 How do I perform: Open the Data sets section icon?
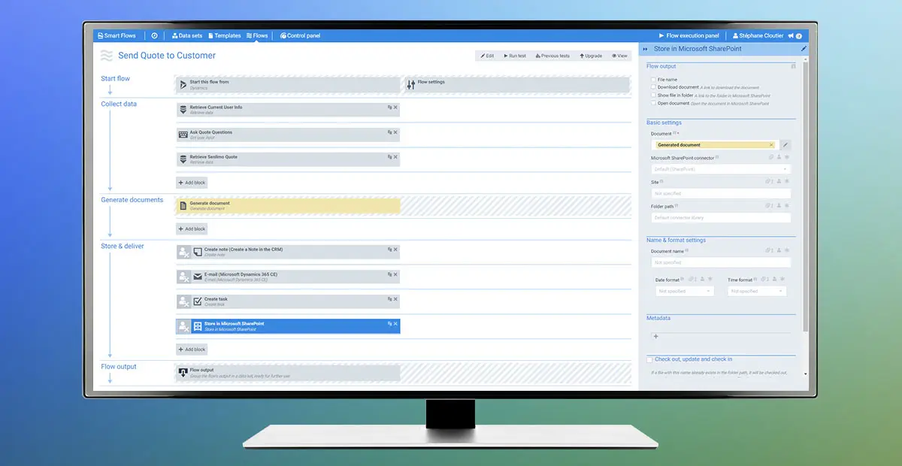coord(174,35)
